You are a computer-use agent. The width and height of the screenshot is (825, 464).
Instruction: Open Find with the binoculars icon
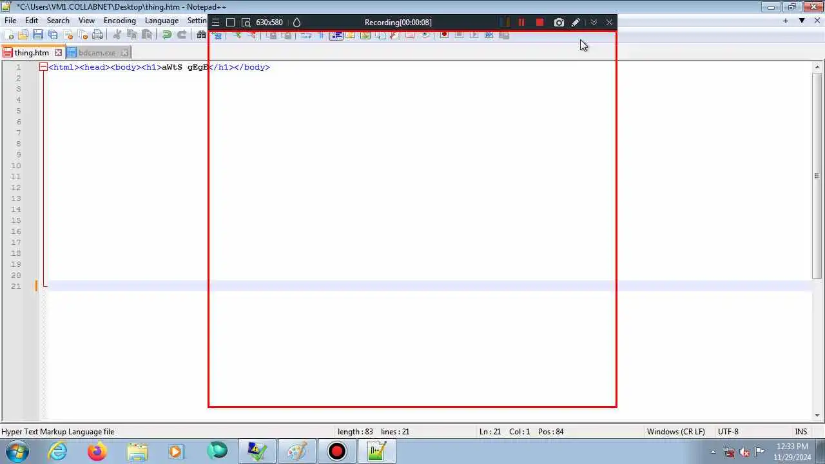pos(201,35)
